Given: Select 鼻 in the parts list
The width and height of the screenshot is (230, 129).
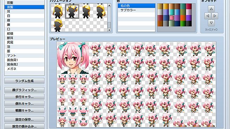Looking at the screenshot, I should point(24,25).
